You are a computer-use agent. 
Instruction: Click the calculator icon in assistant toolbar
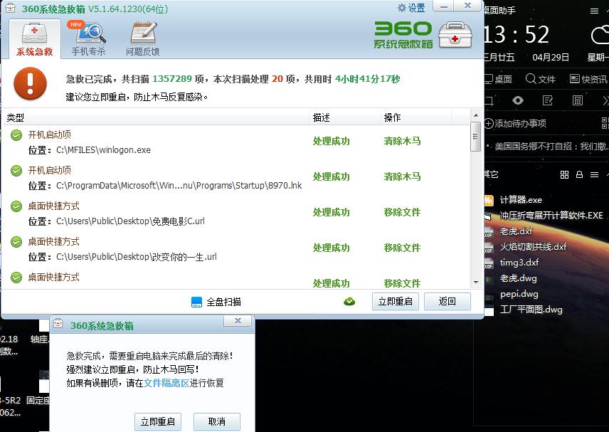[578, 100]
